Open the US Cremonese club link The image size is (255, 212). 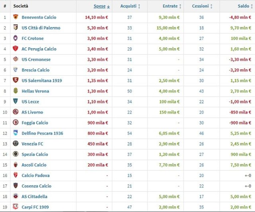(x=36, y=59)
